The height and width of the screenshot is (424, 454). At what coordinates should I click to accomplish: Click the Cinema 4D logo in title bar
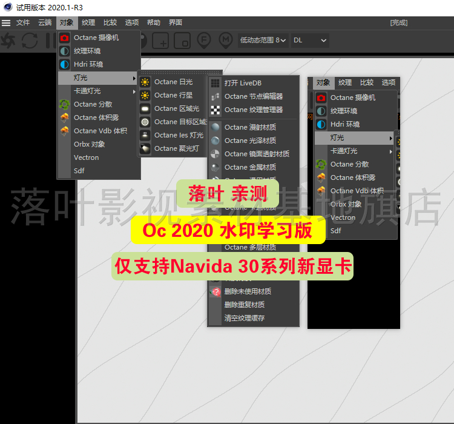point(7,7)
